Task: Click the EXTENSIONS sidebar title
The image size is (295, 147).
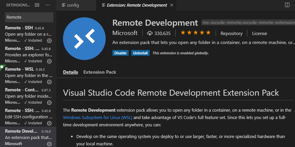Action: (x=18, y=5)
